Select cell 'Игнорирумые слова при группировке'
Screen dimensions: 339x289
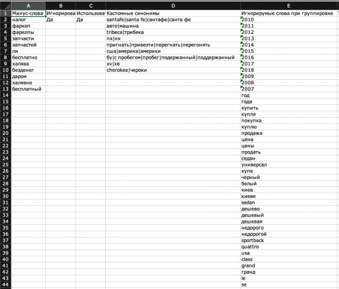[x=288, y=14]
